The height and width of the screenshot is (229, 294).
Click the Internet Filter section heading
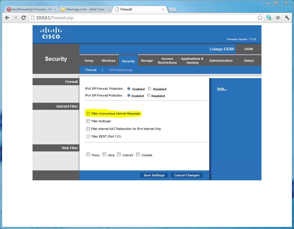67,106
